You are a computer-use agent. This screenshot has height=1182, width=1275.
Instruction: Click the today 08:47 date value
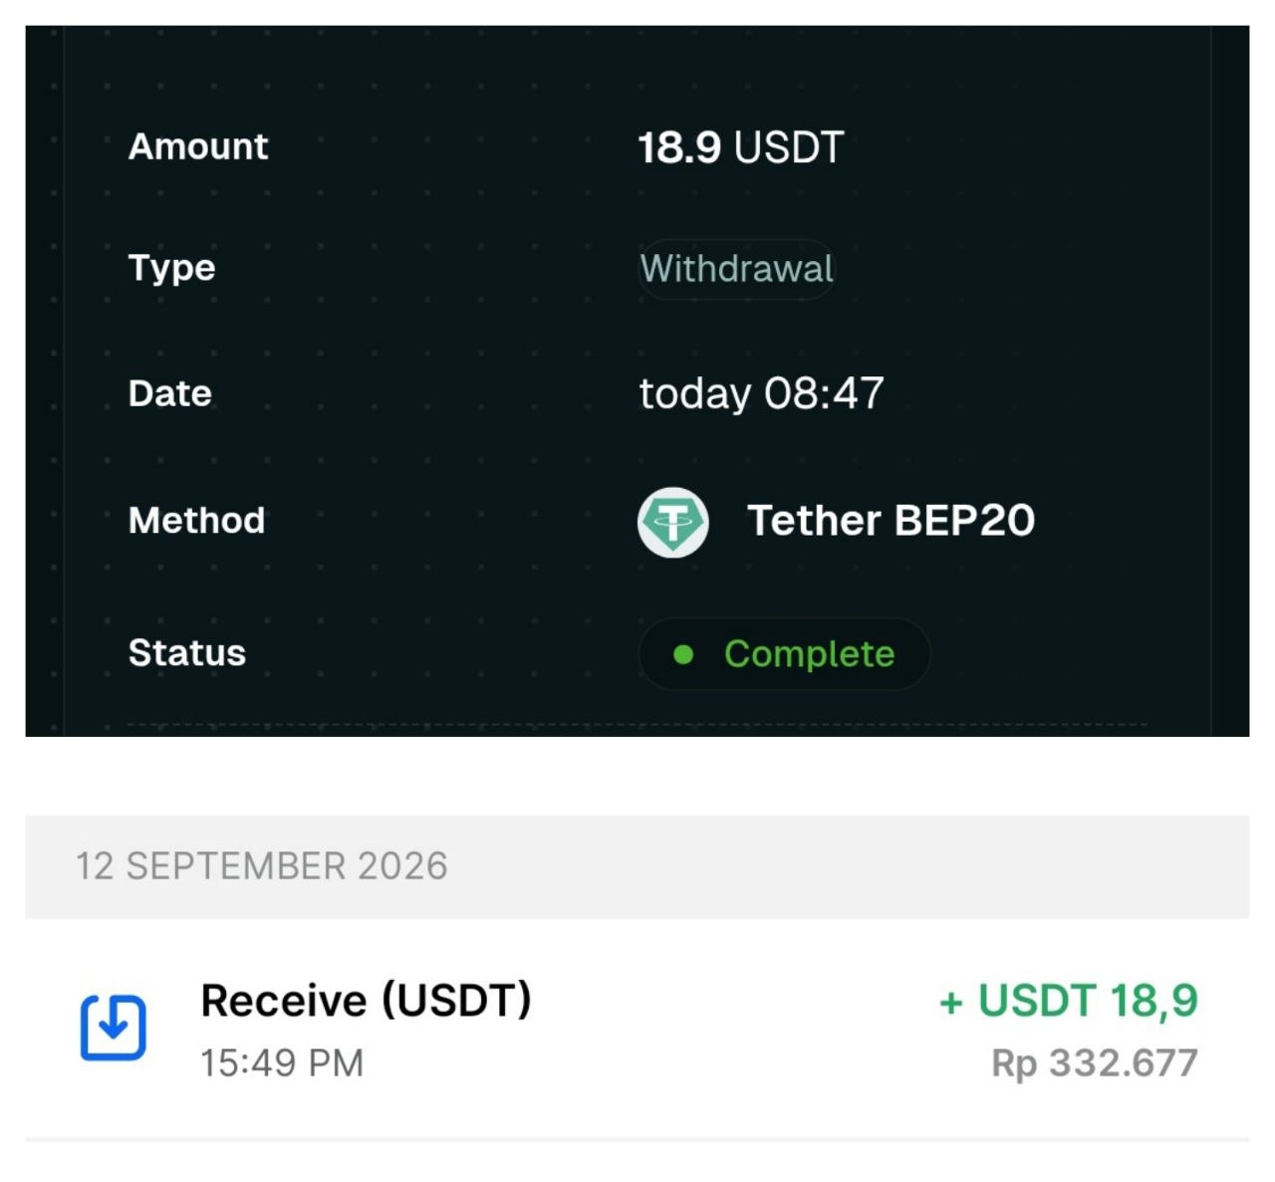(762, 393)
